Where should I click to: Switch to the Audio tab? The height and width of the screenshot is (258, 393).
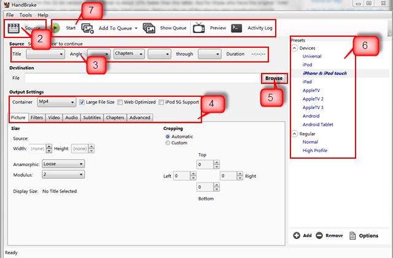tap(71, 118)
